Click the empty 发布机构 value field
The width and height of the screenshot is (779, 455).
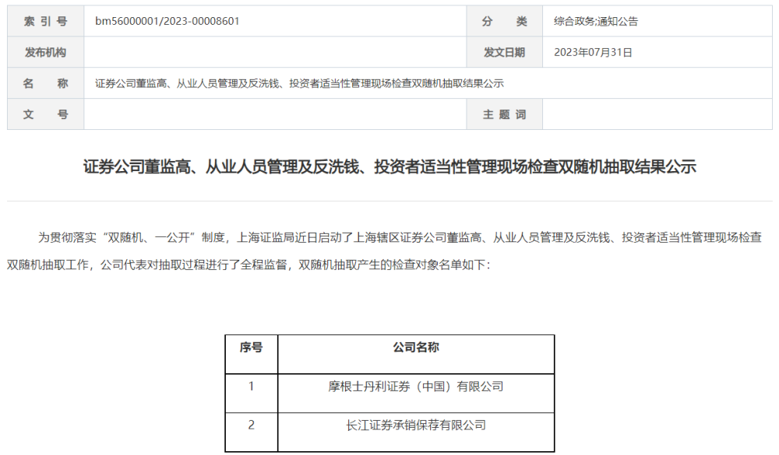pyautogui.click(x=273, y=52)
